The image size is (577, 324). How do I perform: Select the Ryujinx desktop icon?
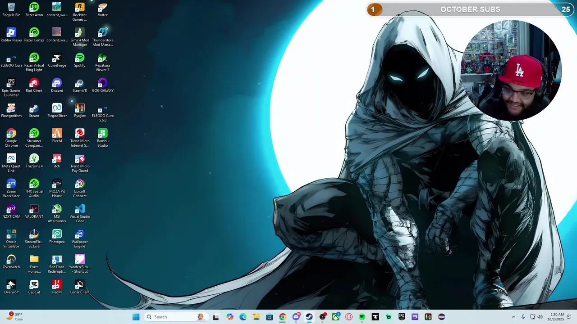[80, 110]
